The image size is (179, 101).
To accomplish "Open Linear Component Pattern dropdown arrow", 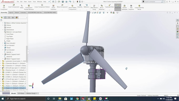I will (x=42, y=10).
